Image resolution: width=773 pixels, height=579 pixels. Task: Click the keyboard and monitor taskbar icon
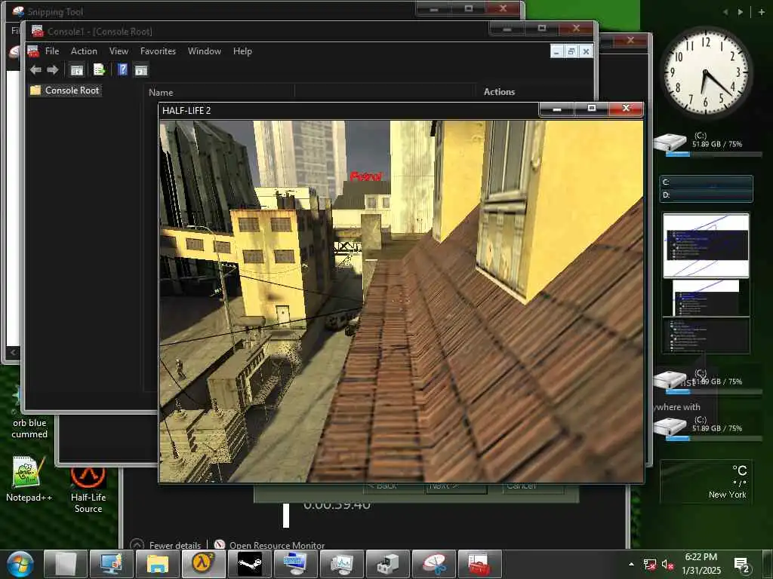[x=295, y=564]
